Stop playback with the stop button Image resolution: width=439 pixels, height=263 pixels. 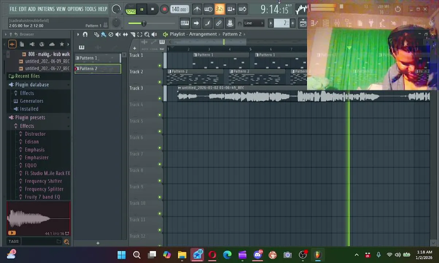(x=152, y=9)
